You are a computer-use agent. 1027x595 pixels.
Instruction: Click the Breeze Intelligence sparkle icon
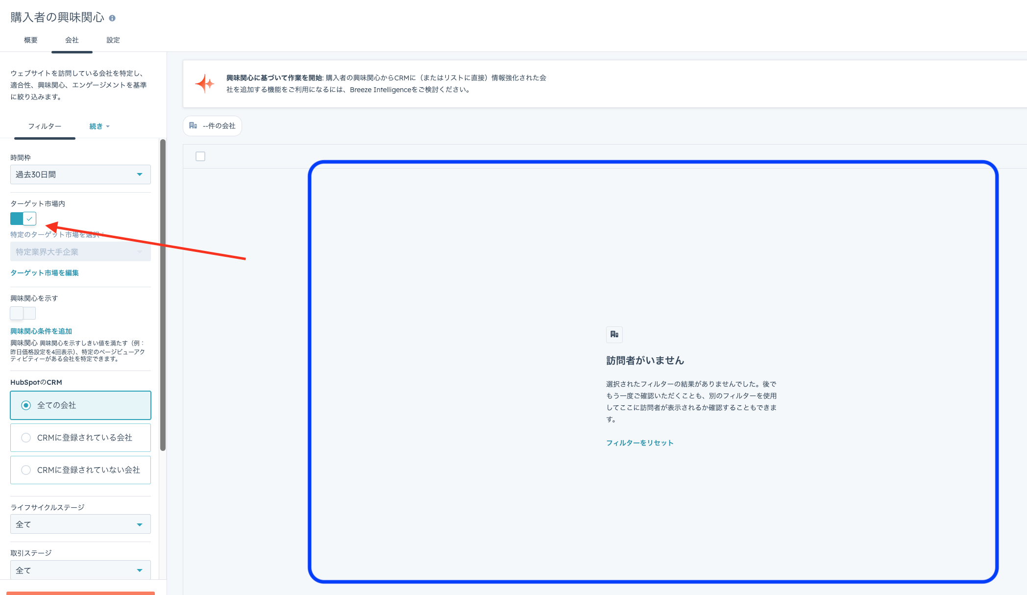coord(205,84)
